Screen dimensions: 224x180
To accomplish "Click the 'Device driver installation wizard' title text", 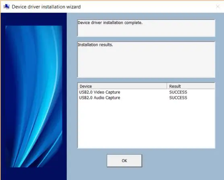I will coord(46,7).
